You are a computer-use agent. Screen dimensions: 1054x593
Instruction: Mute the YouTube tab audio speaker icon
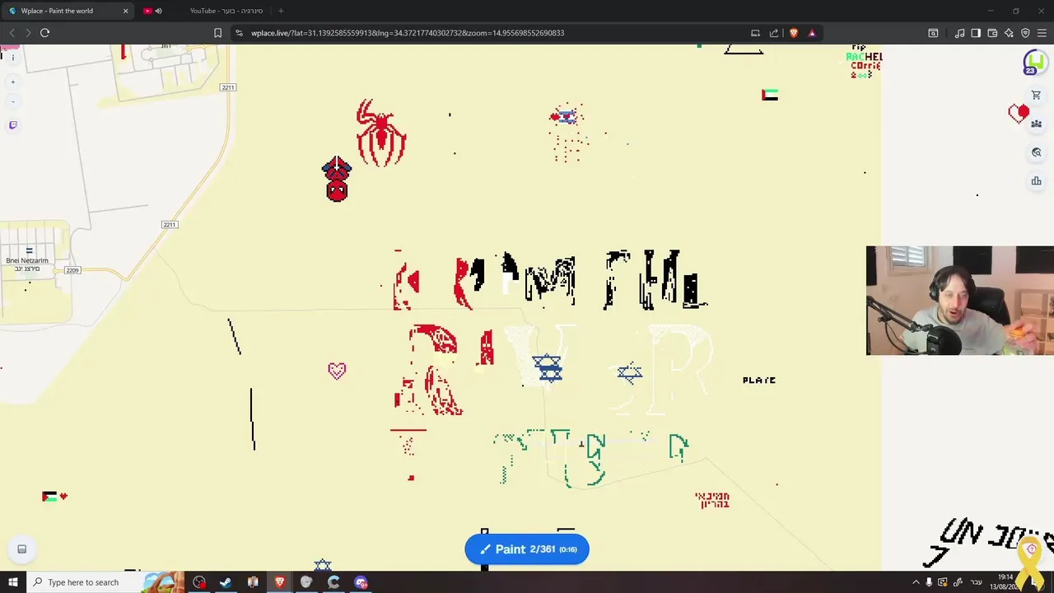[x=158, y=11]
